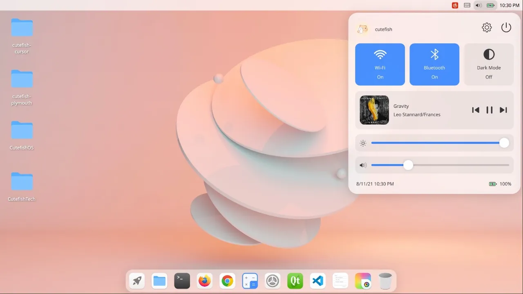Click the 10:30 PM clock
The image size is (523, 294).
[x=509, y=5]
